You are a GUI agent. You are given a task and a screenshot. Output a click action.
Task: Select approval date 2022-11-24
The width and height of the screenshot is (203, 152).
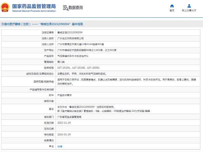pos(64,123)
